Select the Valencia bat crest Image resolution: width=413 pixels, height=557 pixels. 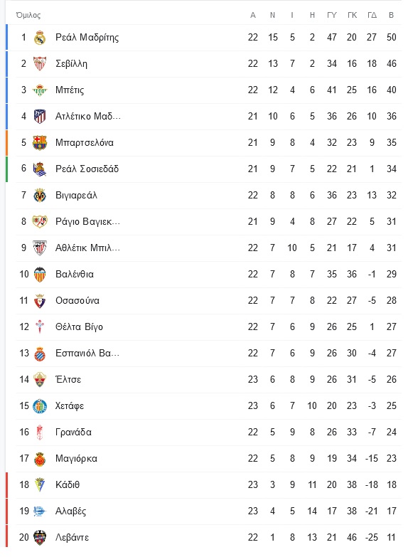(40, 275)
